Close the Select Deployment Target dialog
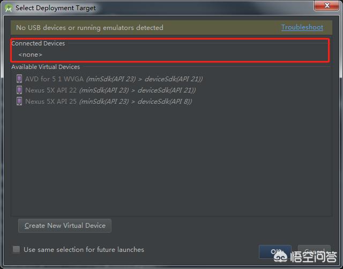The image size is (343, 269). click(x=326, y=5)
